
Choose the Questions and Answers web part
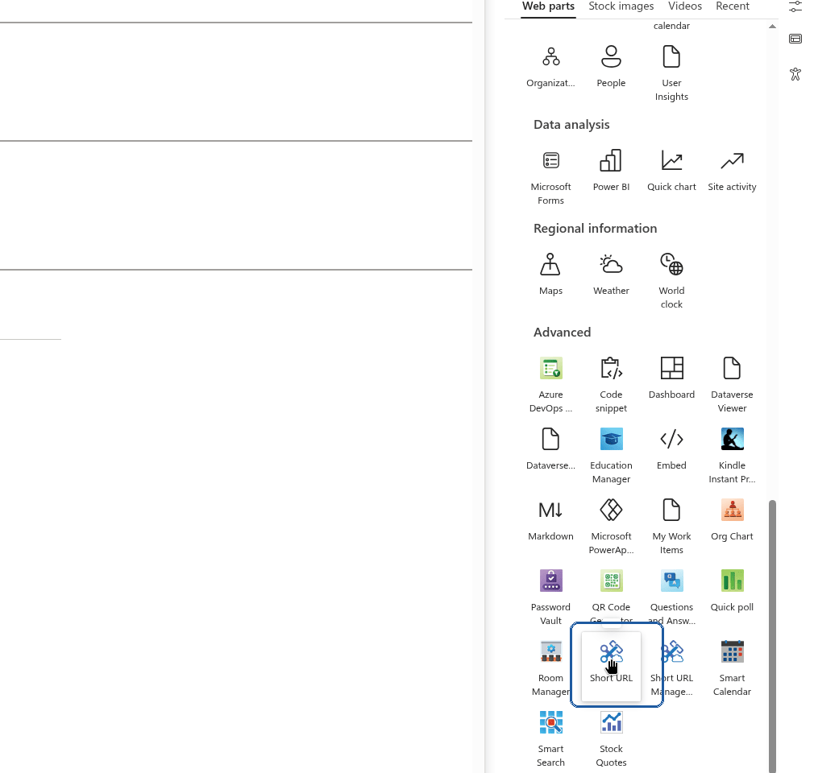pos(671,598)
